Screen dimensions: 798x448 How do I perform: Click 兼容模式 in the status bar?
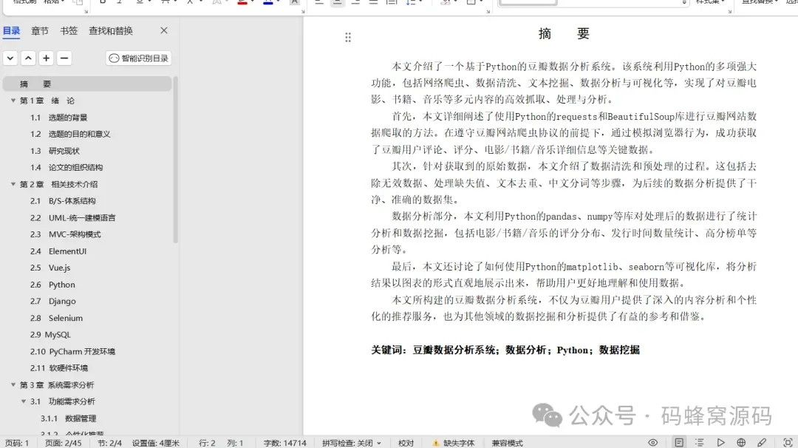508,443
